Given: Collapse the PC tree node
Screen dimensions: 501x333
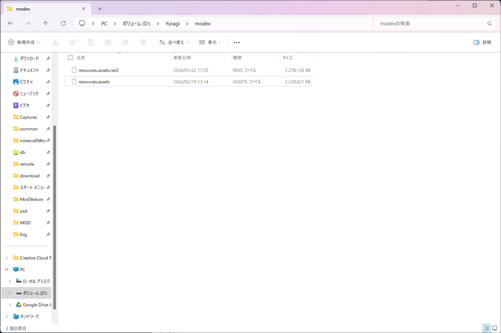Looking at the screenshot, I should point(7,269).
